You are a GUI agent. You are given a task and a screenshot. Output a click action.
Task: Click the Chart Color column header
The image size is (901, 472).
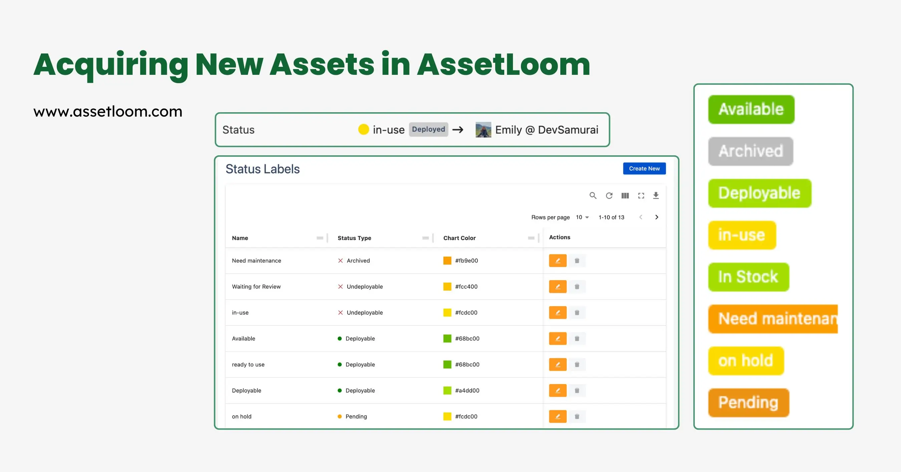pos(459,238)
